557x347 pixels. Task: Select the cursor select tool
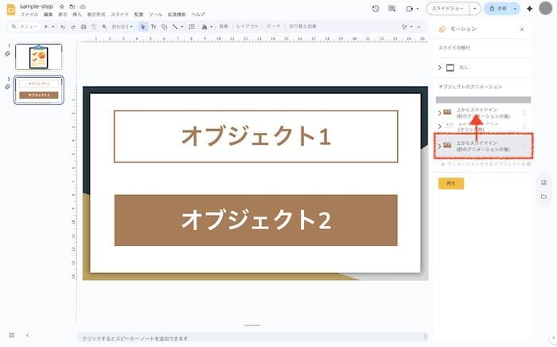[x=142, y=26]
